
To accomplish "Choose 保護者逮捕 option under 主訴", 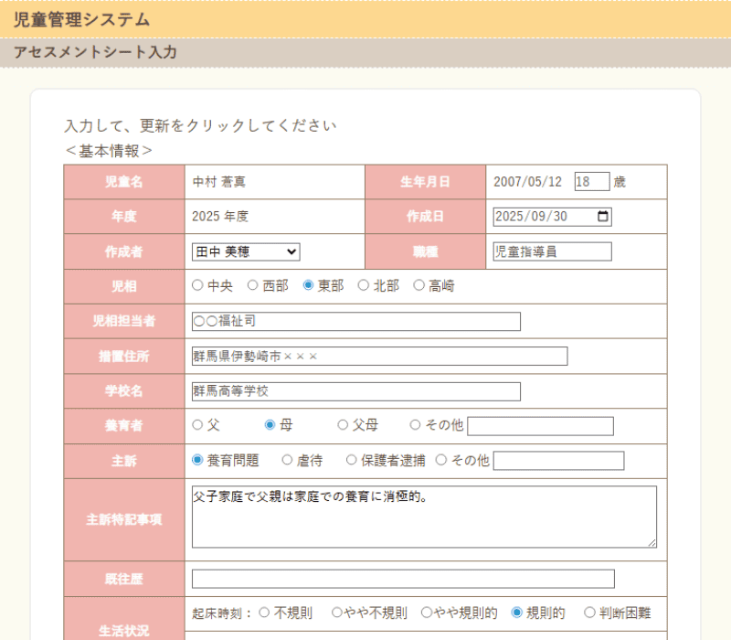I will point(352,460).
